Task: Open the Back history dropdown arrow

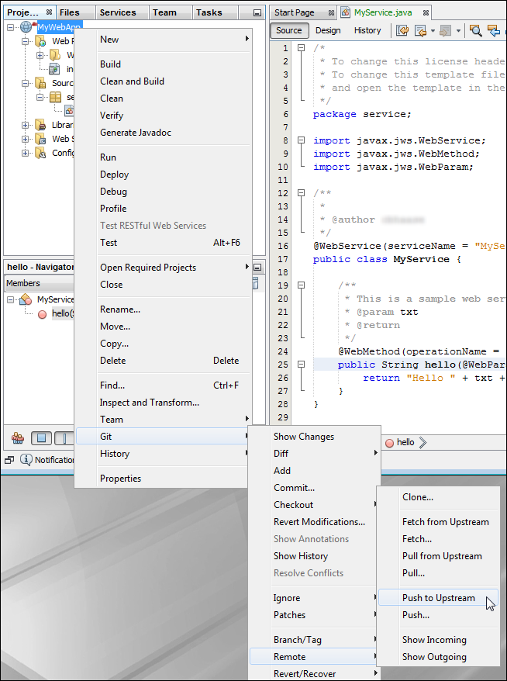Action: click(x=433, y=31)
